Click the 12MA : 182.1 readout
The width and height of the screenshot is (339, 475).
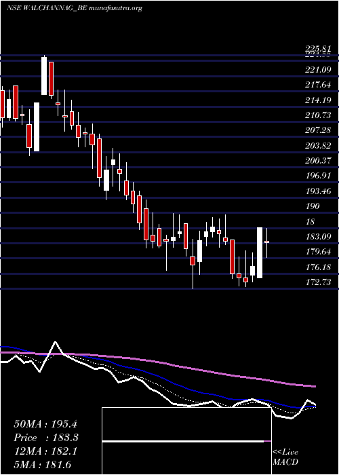pos(45,451)
